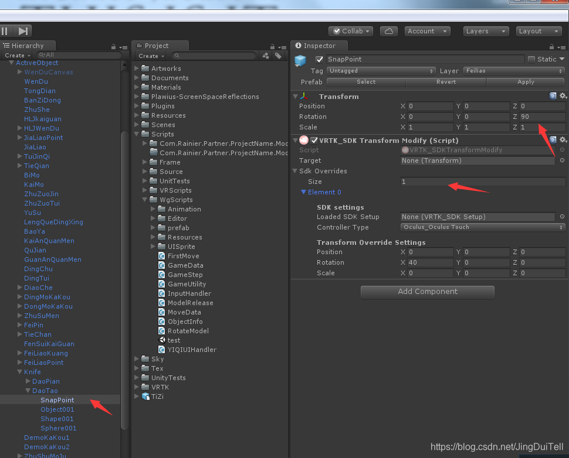569x458 pixels.
Task: Click the Inspector panel lock icon
Action: pyautogui.click(x=551, y=47)
